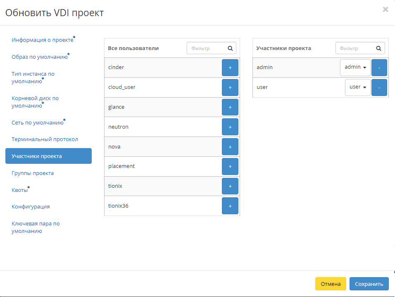Click search icon in Все пользователи filter
This screenshot has width=395, height=297.
[230, 48]
